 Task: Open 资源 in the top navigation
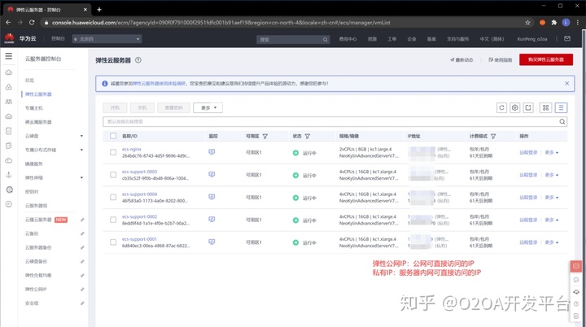click(372, 39)
